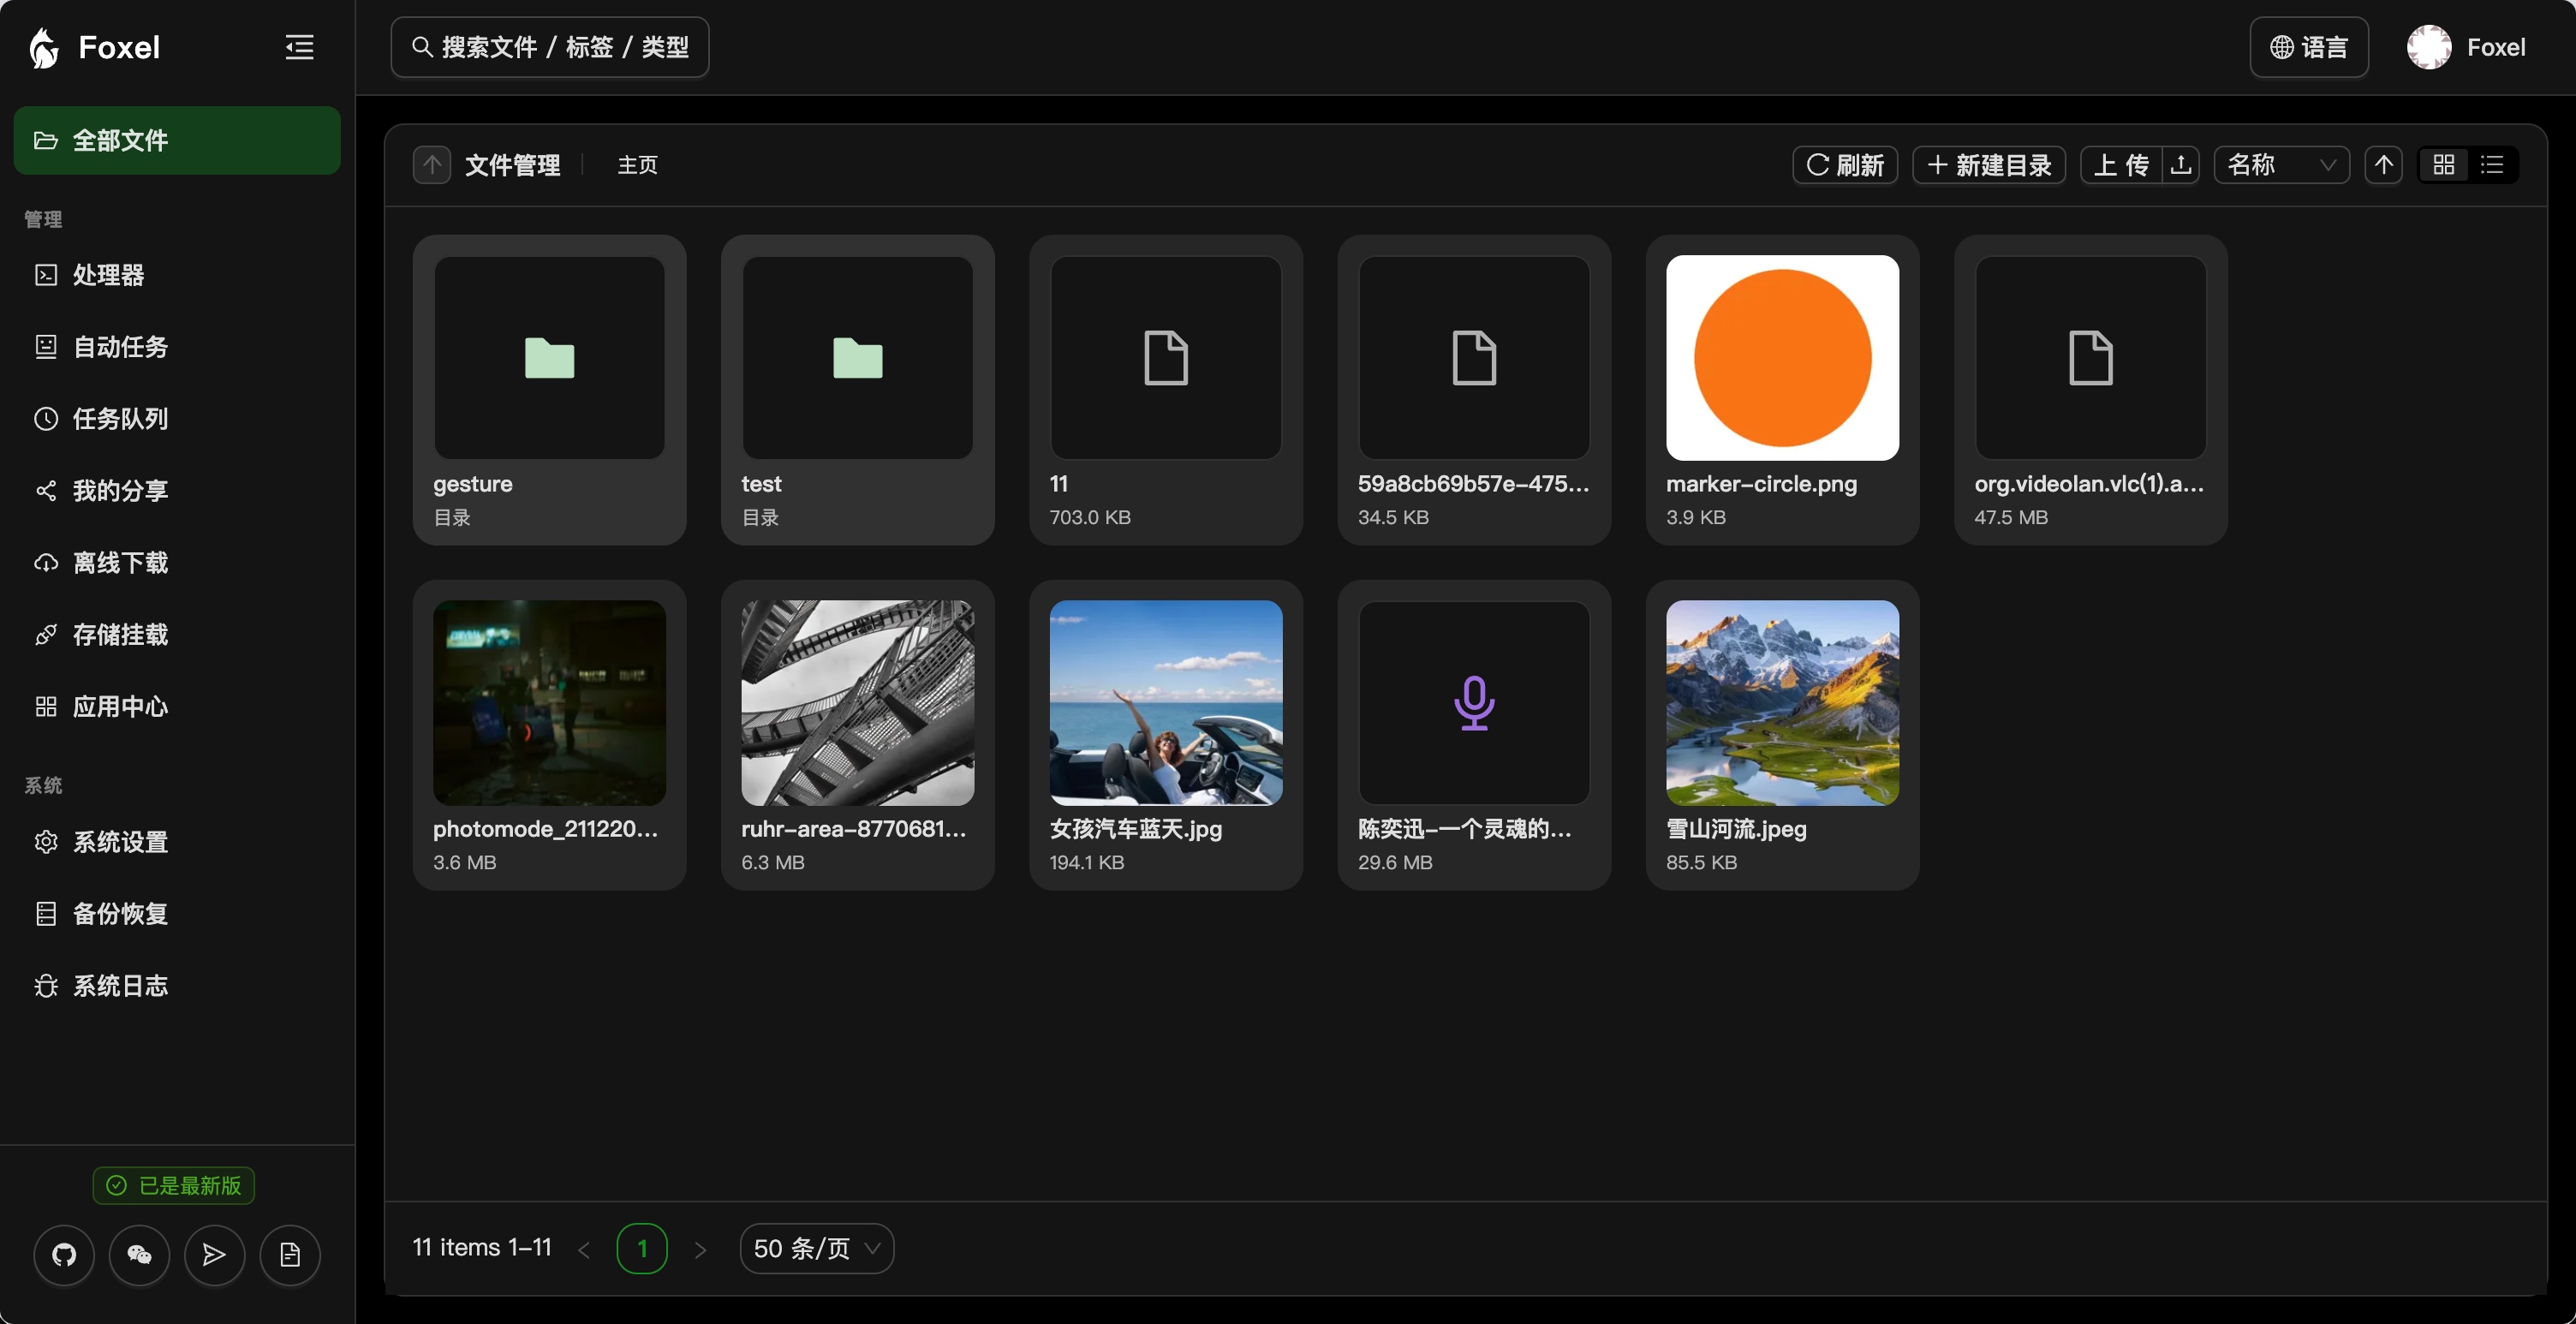Viewport: 2576px width, 1324px height.
Task: Open 女孩汽车蓝天.jpg thumbnail
Action: point(1166,703)
